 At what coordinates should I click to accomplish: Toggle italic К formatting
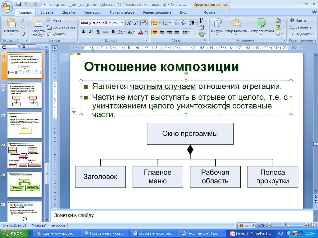click(x=91, y=32)
